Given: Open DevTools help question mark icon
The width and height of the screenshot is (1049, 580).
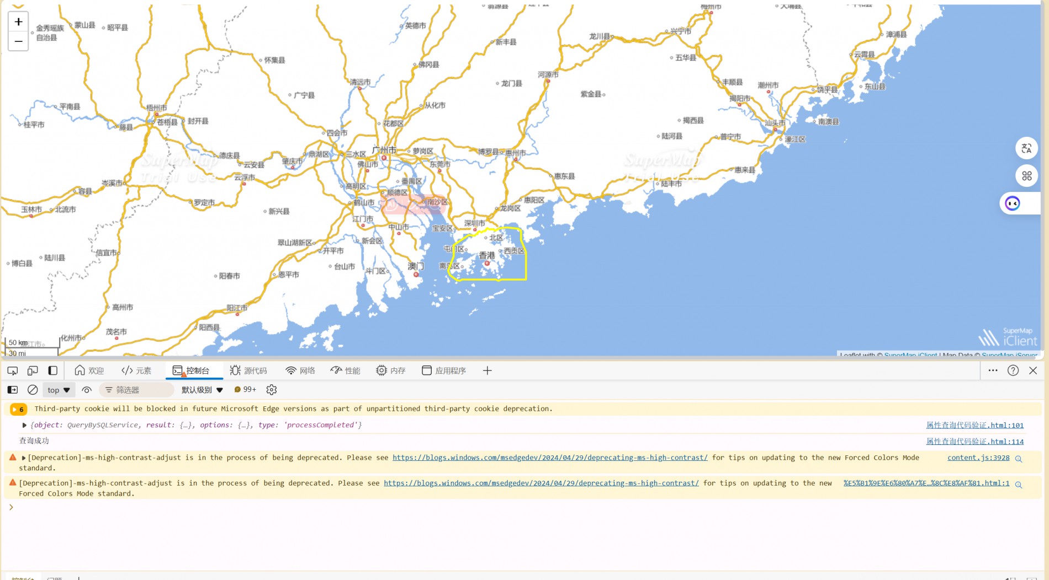Looking at the screenshot, I should pos(1013,370).
